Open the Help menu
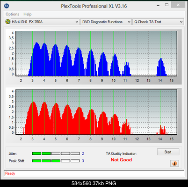Viewport: 188px width, 187px height. (28, 14)
